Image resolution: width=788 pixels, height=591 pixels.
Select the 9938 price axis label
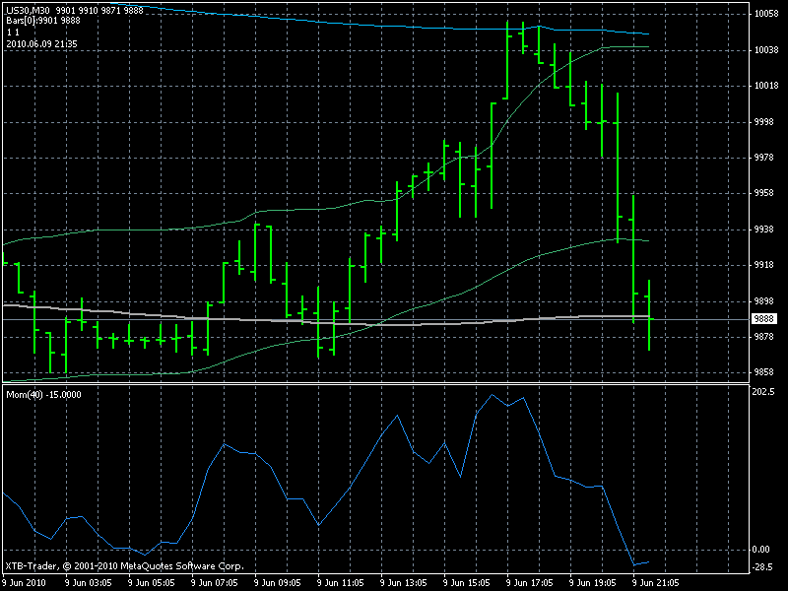pyautogui.click(x=764, y=230)
